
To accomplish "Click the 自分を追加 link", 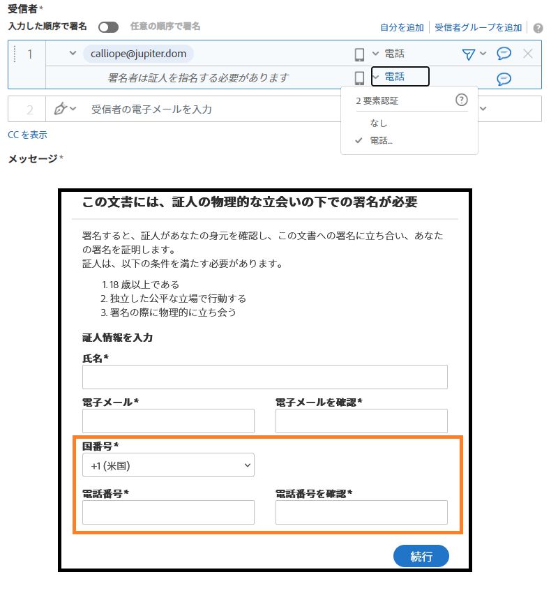I will point(402,28).
